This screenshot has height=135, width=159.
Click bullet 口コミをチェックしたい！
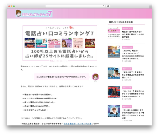click(36, 110)
